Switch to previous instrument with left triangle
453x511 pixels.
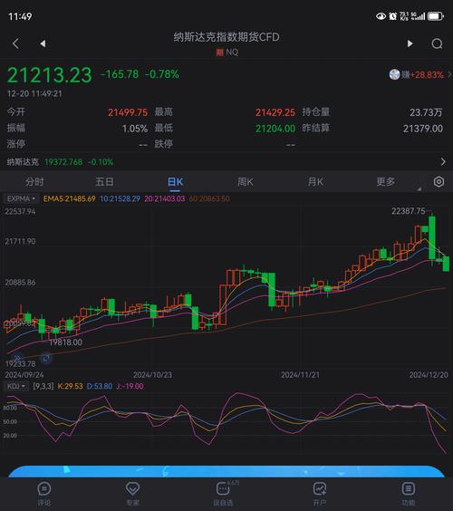coord(43,43)
